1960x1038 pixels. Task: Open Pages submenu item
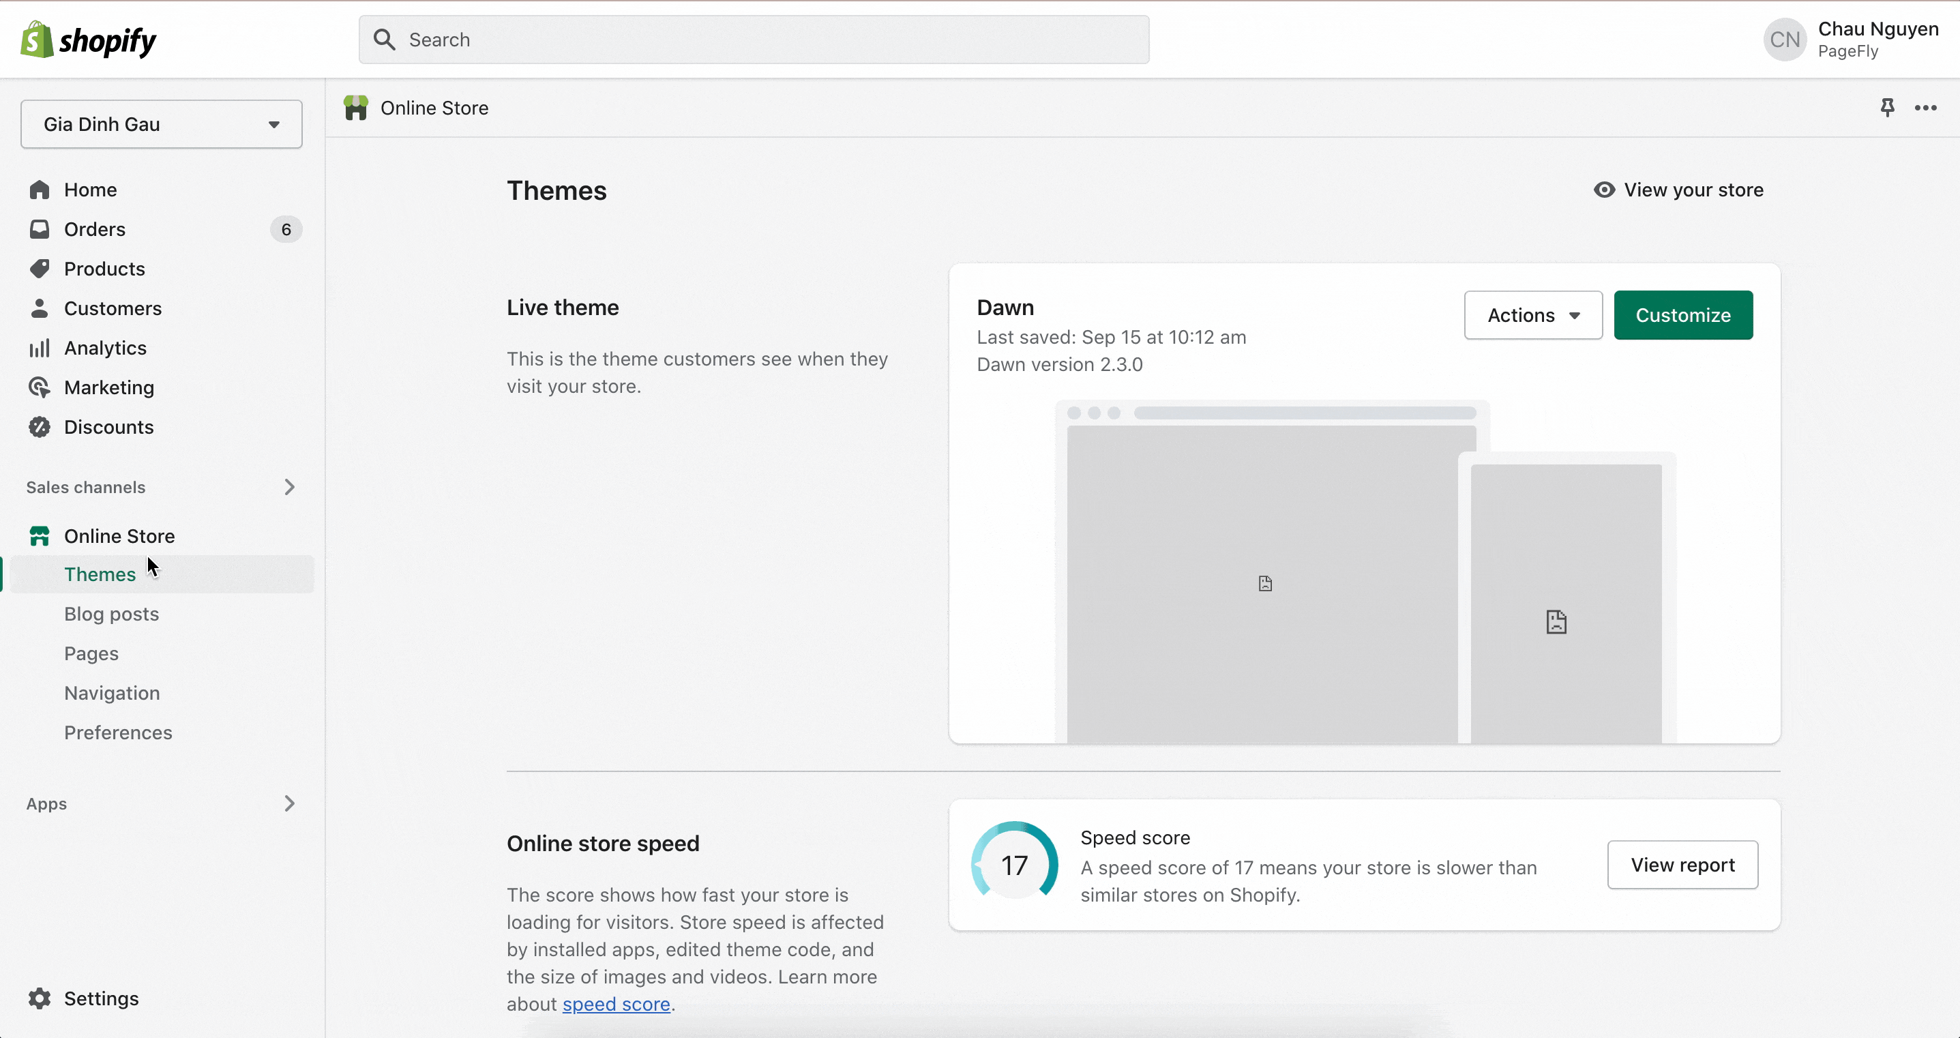pos(91,654)
